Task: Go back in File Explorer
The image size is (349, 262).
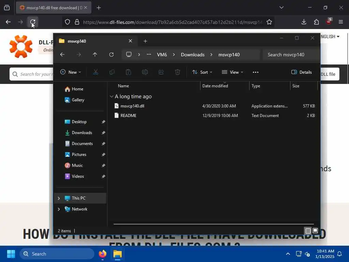Action: click(x=62, y=55)
